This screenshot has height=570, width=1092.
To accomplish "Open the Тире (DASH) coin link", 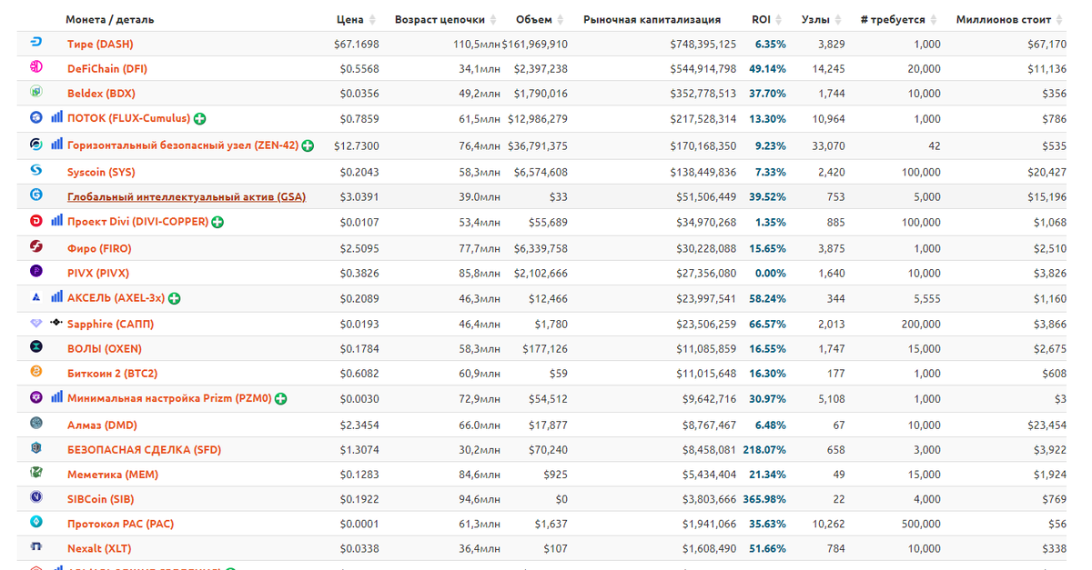I will 100,44.
